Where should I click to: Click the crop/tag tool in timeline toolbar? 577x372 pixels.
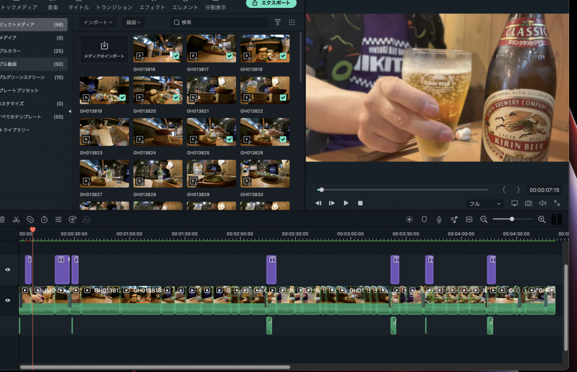[x=30, y=220]
